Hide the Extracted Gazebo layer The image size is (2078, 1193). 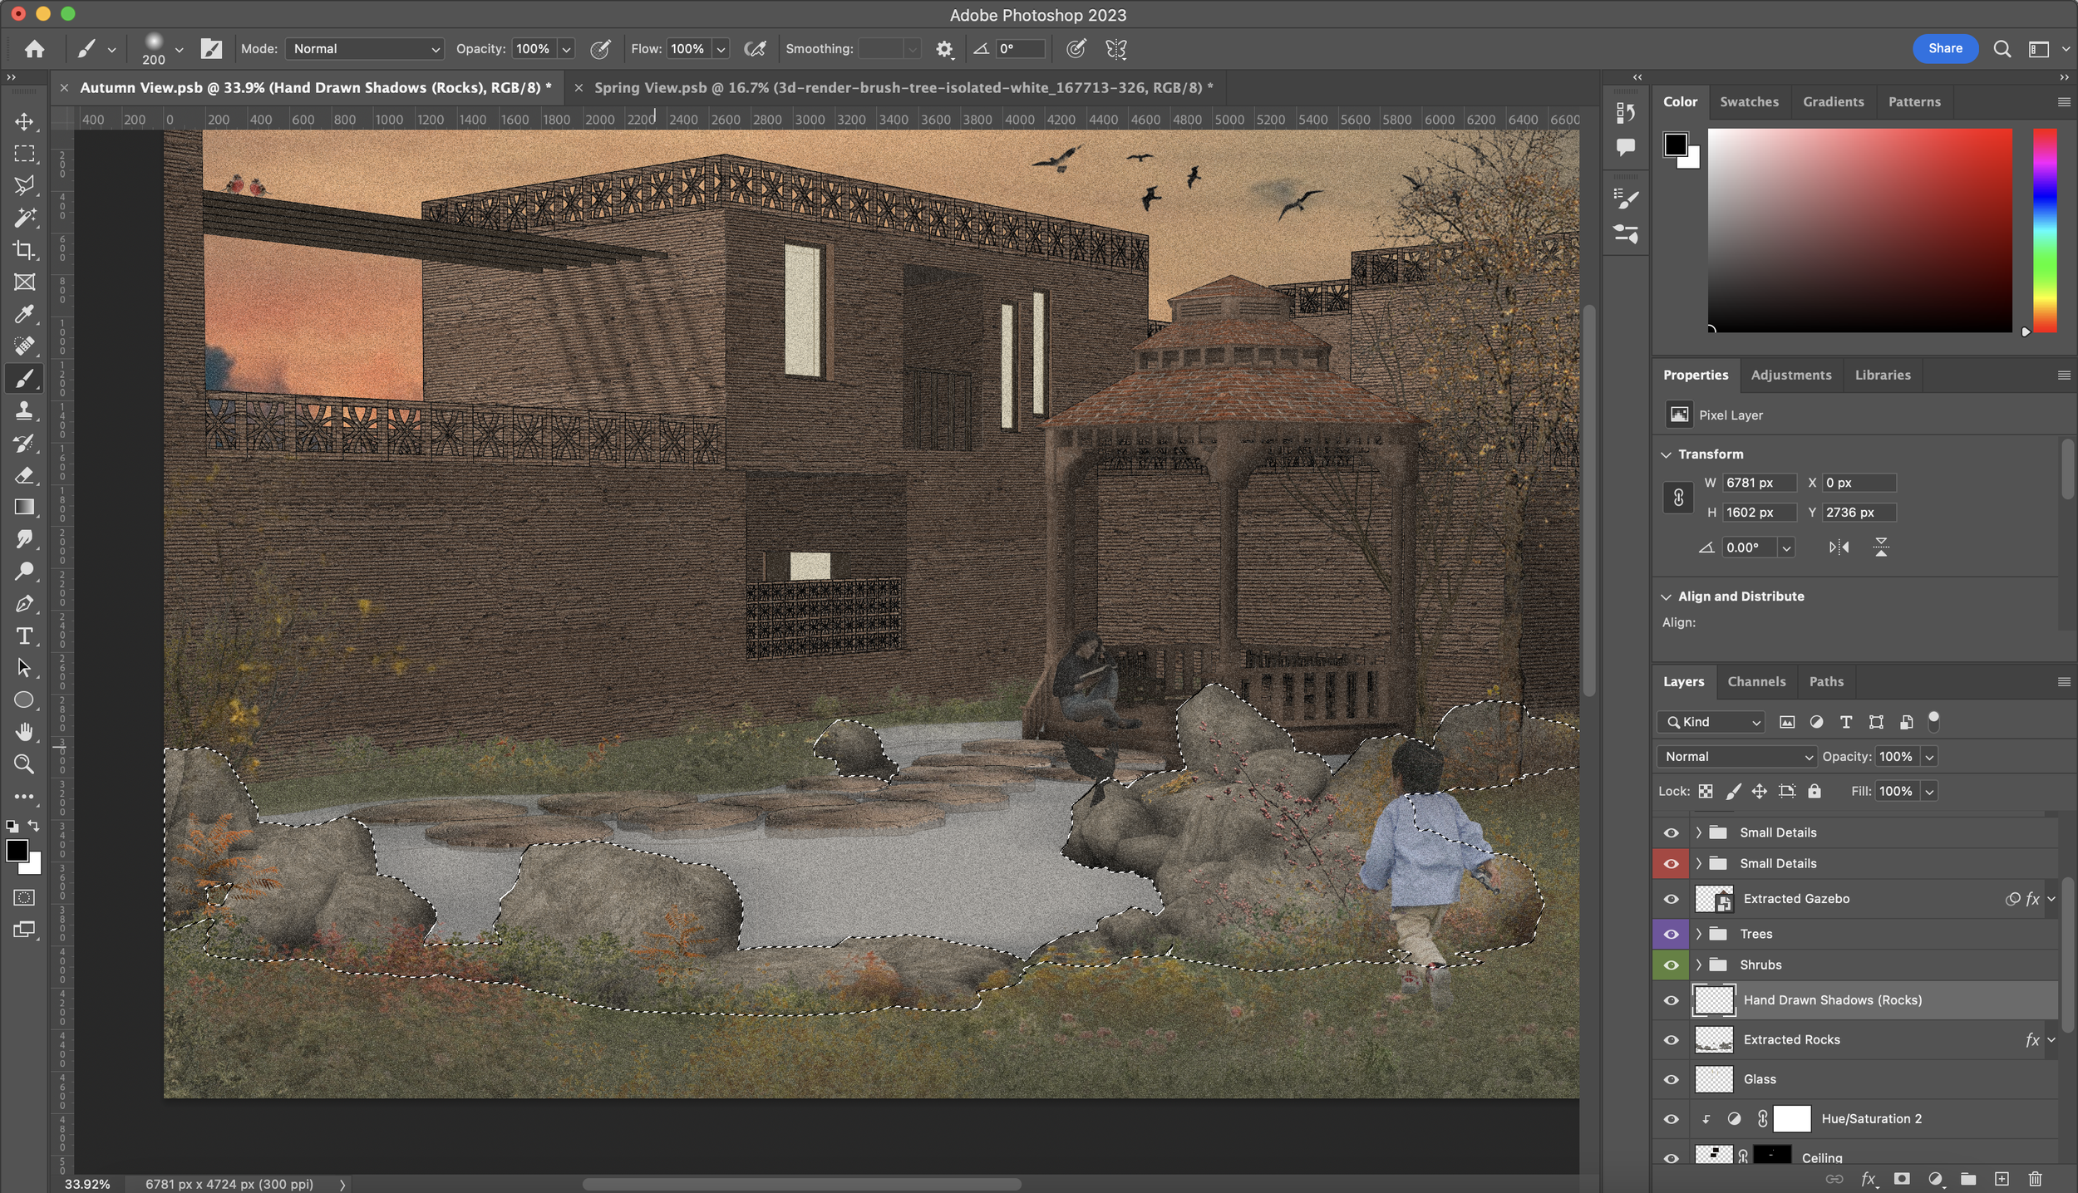[1671, 899]
